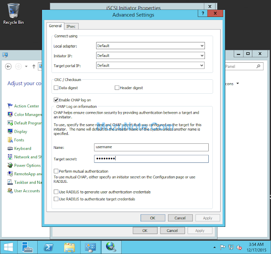Screen dimensions: 271x254
Task: Open the Keyboard link
Action: coord(22,148)
